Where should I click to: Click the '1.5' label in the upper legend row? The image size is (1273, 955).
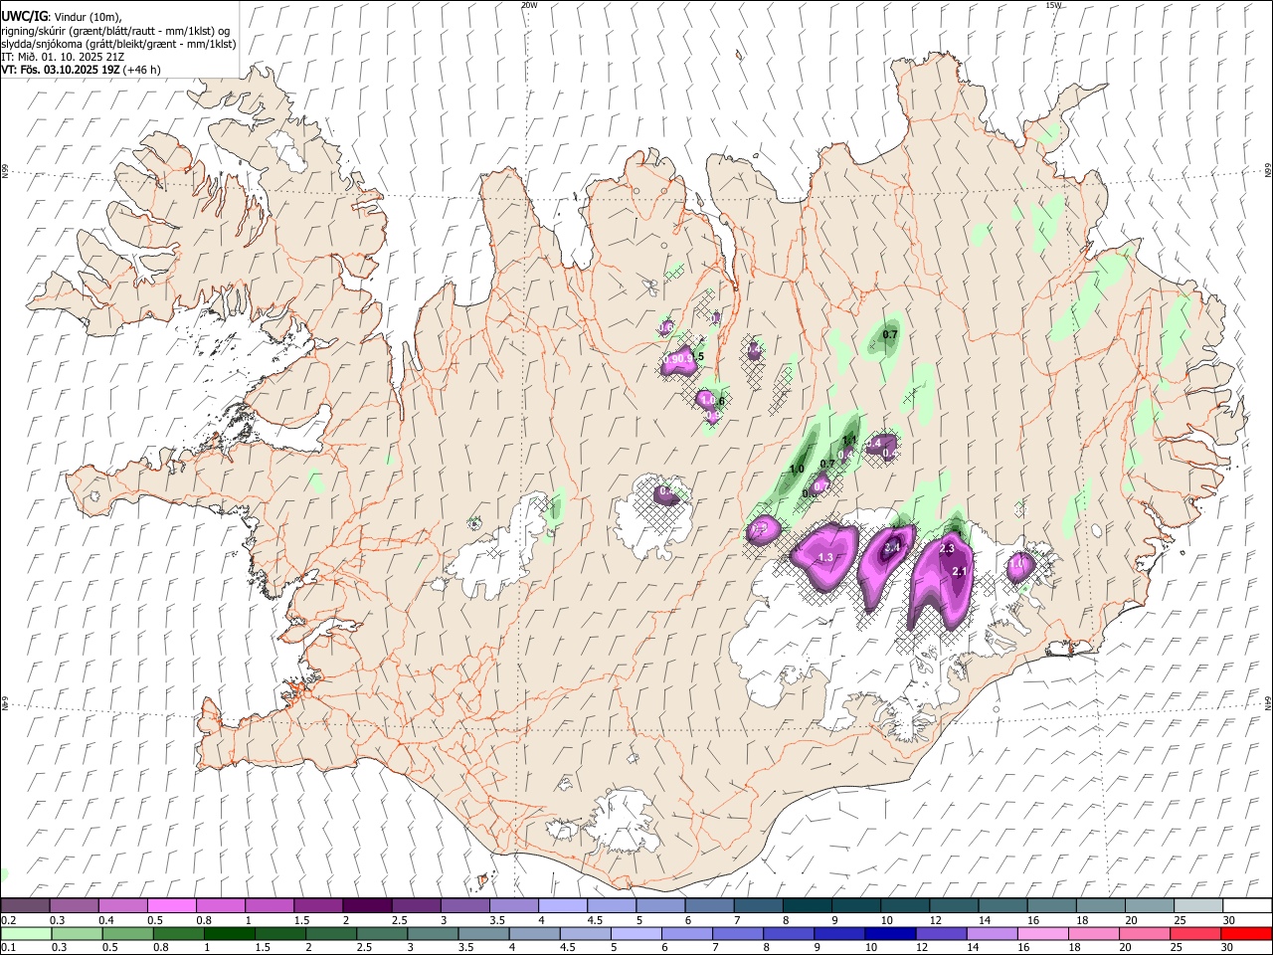301,921
